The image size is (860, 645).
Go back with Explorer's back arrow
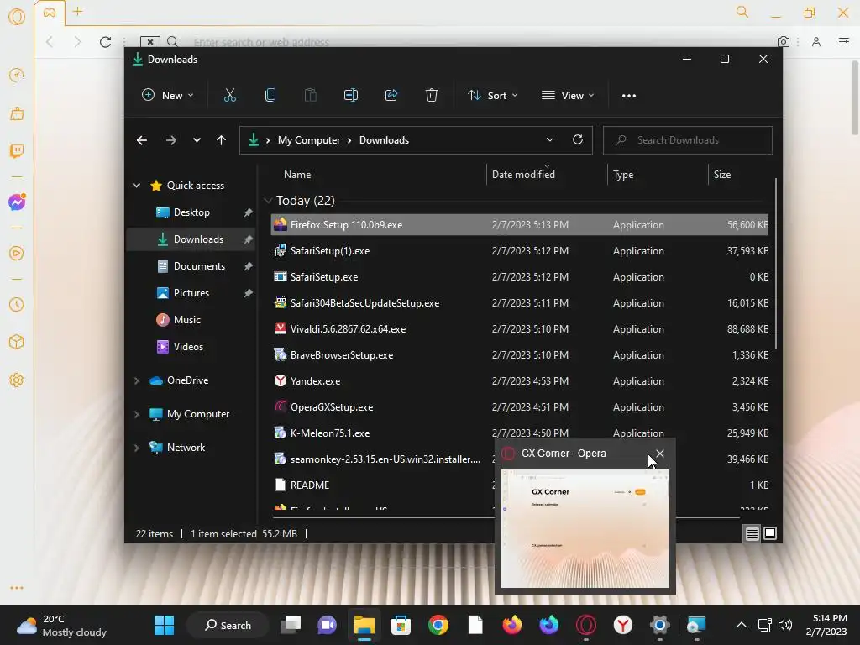(x=141, y=140)
